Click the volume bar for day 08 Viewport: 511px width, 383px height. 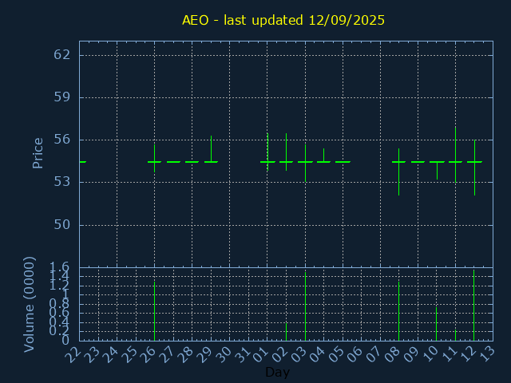(x=399, y=311)
